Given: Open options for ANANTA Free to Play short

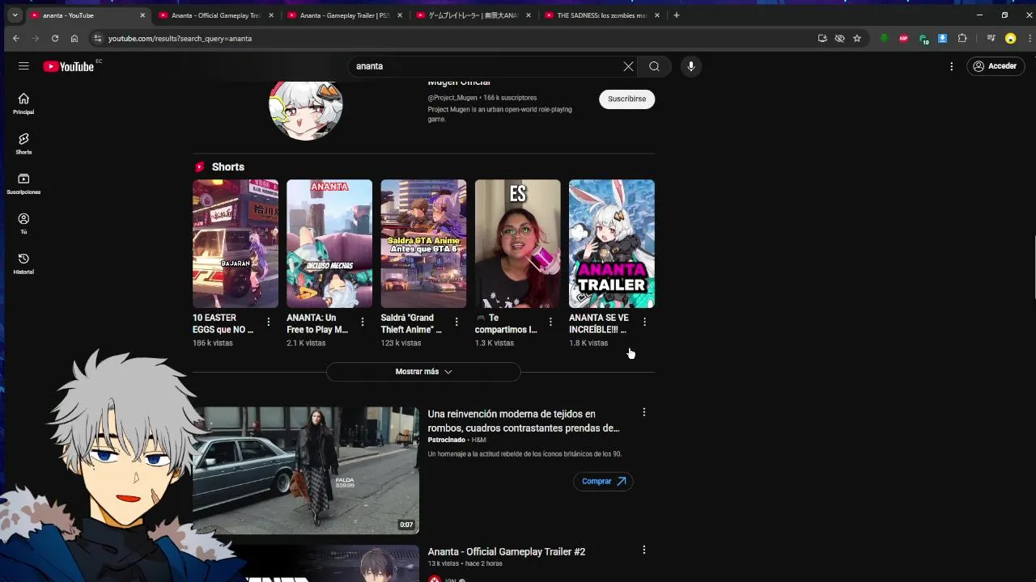Looking at the screenshot, I should (363, 322).
